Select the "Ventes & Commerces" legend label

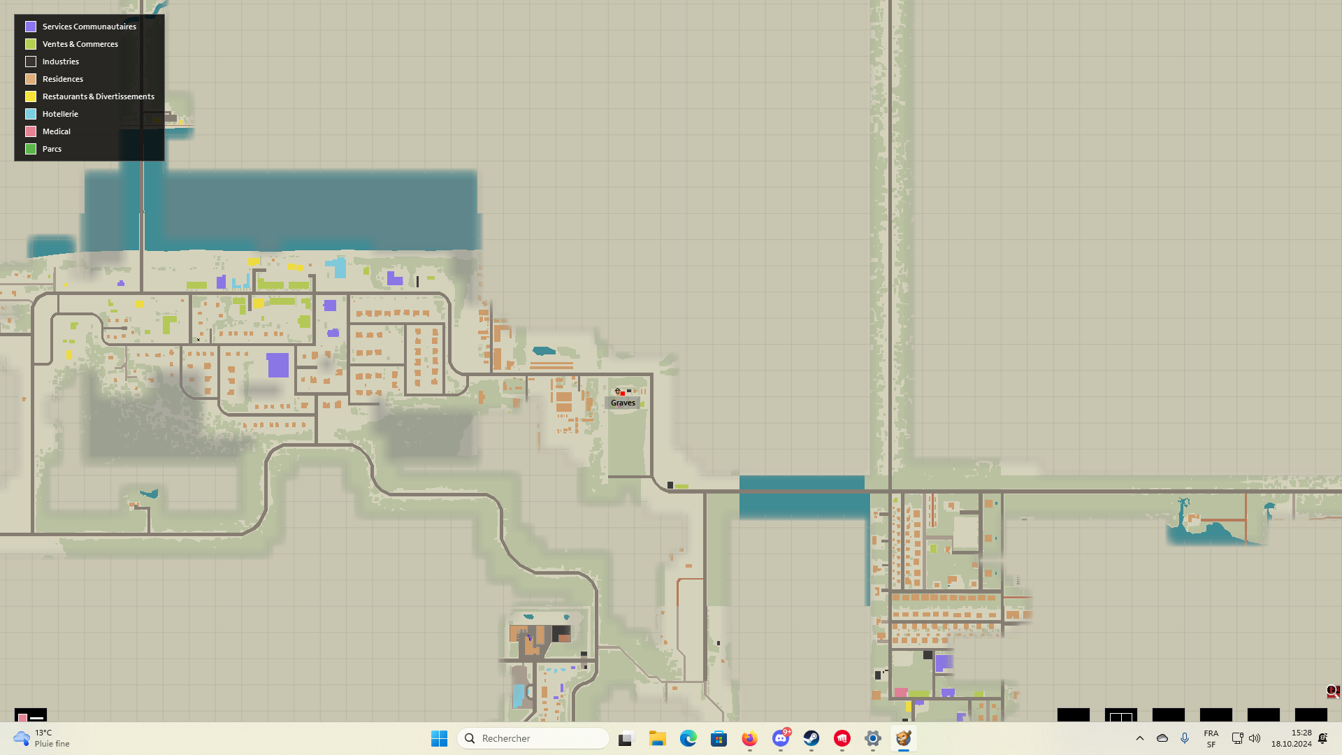coord(80,44)
